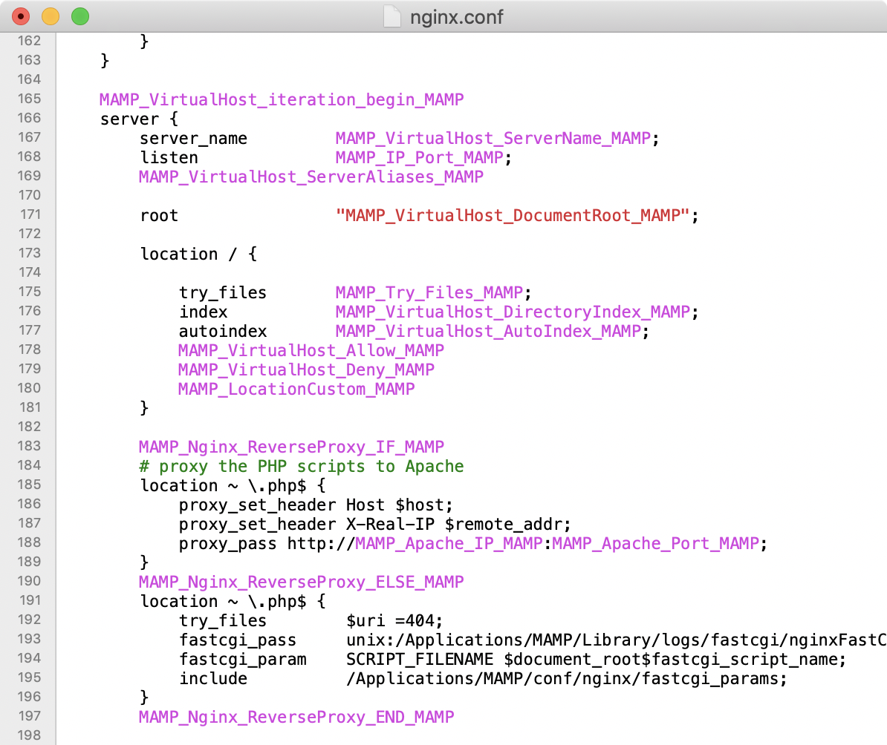The width and height of the screenshot is (887, 745).
Task: Click SCRIPT_FILENAME parameter value
Action: pos(419,659)
